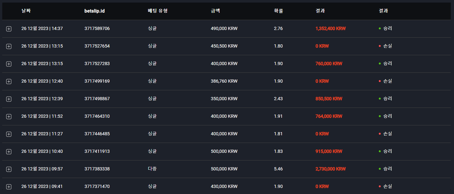Expand bet slip 3717527654 row

pyautogui.click(x=9, y=46)
